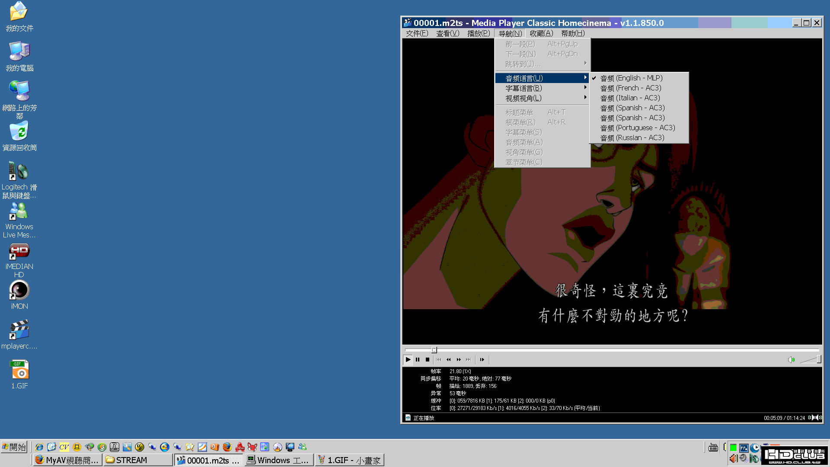
Task: Launch Firefox from quick launch bar
Action: tap(227, 447)
